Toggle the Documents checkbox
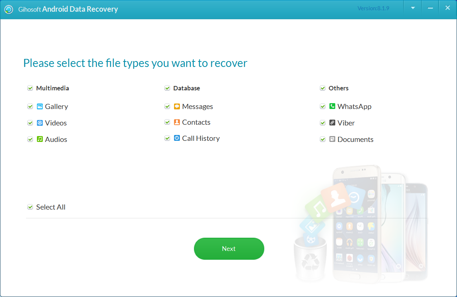Image resolution: width=457 pixels, height=297 pixels. (x=323, y=139)
